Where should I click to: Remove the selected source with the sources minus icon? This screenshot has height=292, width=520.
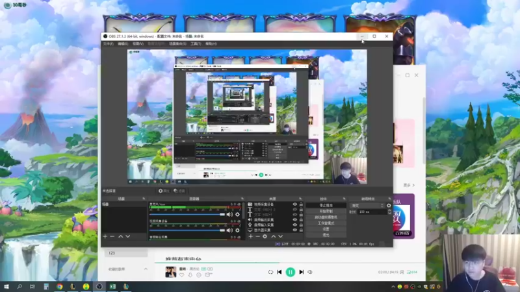coord(257,236)
